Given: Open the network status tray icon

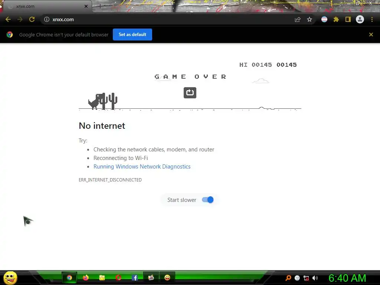Looking at the screenshot, I should click(x=306, y=278).
